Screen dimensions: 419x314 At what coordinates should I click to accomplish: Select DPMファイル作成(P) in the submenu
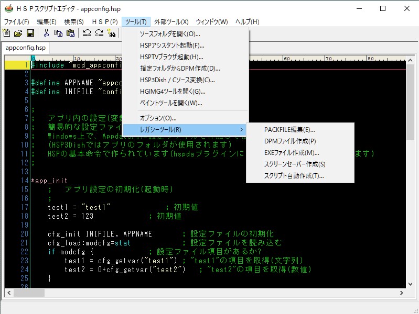point(300,141)
